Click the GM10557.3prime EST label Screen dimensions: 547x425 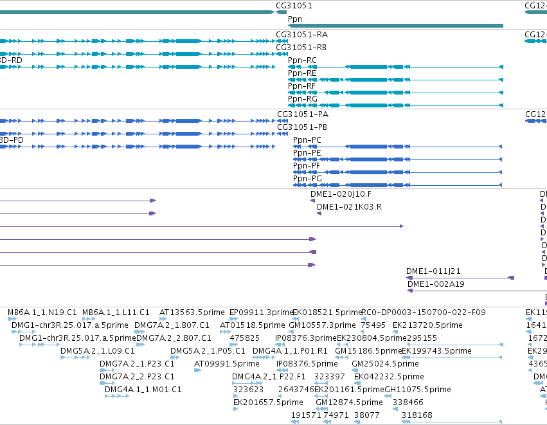pos(322,325)
